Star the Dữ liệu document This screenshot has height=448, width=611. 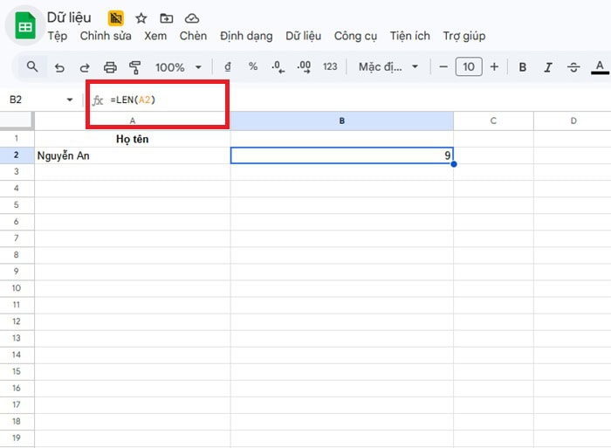141,17
